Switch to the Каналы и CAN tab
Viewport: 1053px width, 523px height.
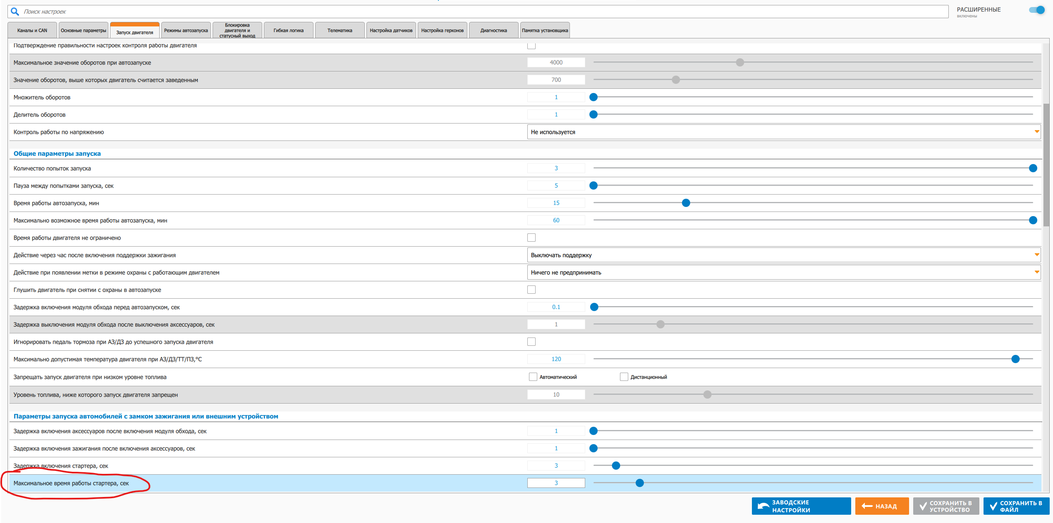point(32,30)
